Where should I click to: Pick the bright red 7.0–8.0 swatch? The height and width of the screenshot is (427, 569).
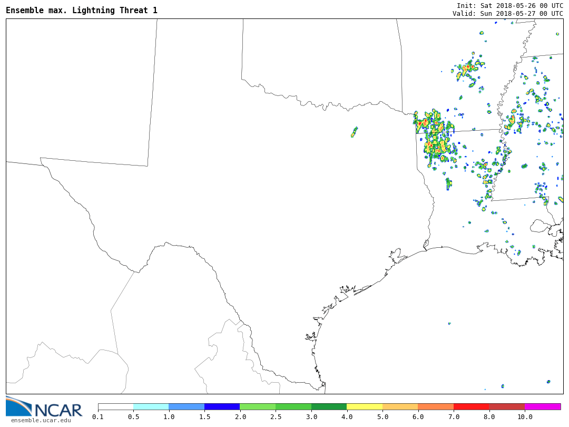point(471,407)
